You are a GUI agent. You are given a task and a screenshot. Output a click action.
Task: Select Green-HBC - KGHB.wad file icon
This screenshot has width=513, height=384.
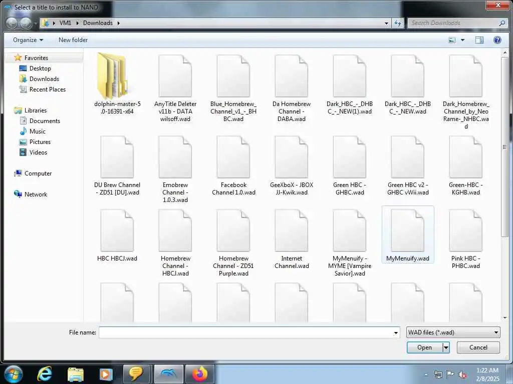pyautogui.click(x=466, y=156)
